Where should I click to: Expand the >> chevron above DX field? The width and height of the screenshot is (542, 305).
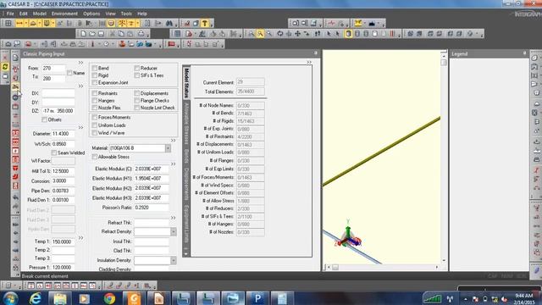click(80, 86)
